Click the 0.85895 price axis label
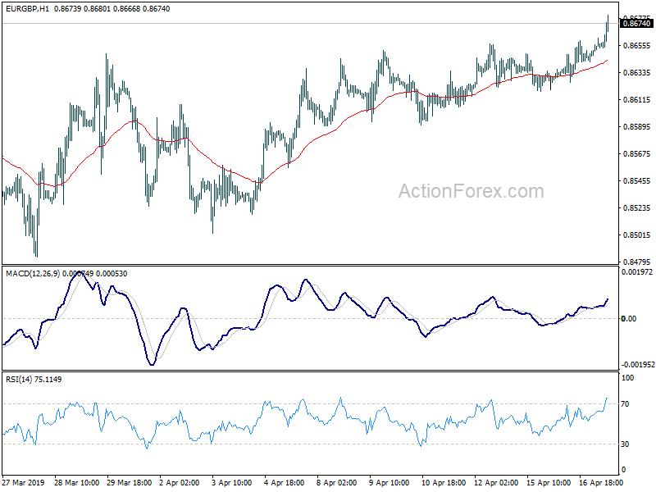 click(637, 127)
